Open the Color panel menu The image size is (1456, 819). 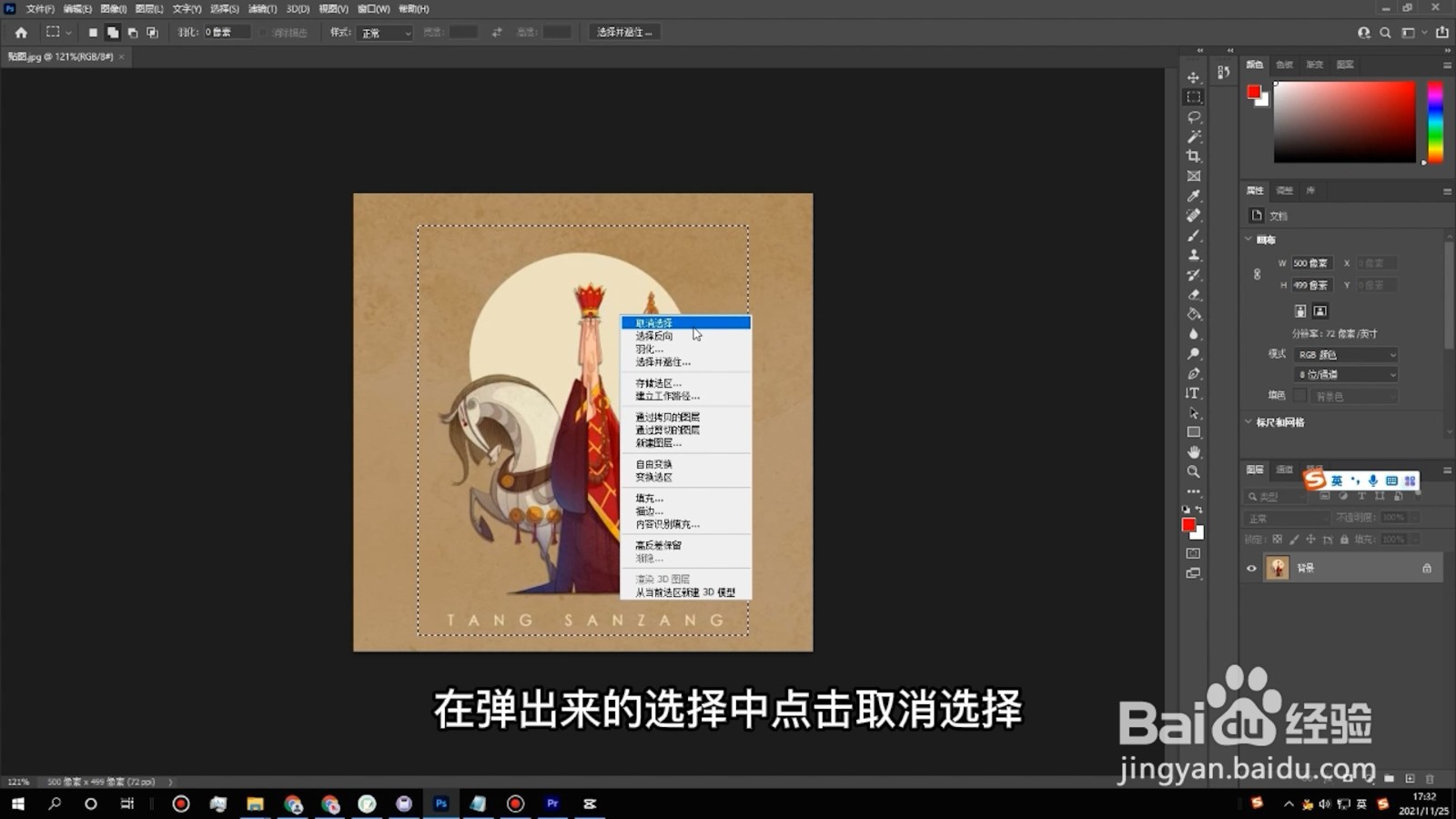click(1447, 65)
